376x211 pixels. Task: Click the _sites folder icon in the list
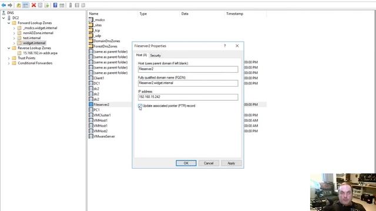pyautogui.click(x=91, y=25)
